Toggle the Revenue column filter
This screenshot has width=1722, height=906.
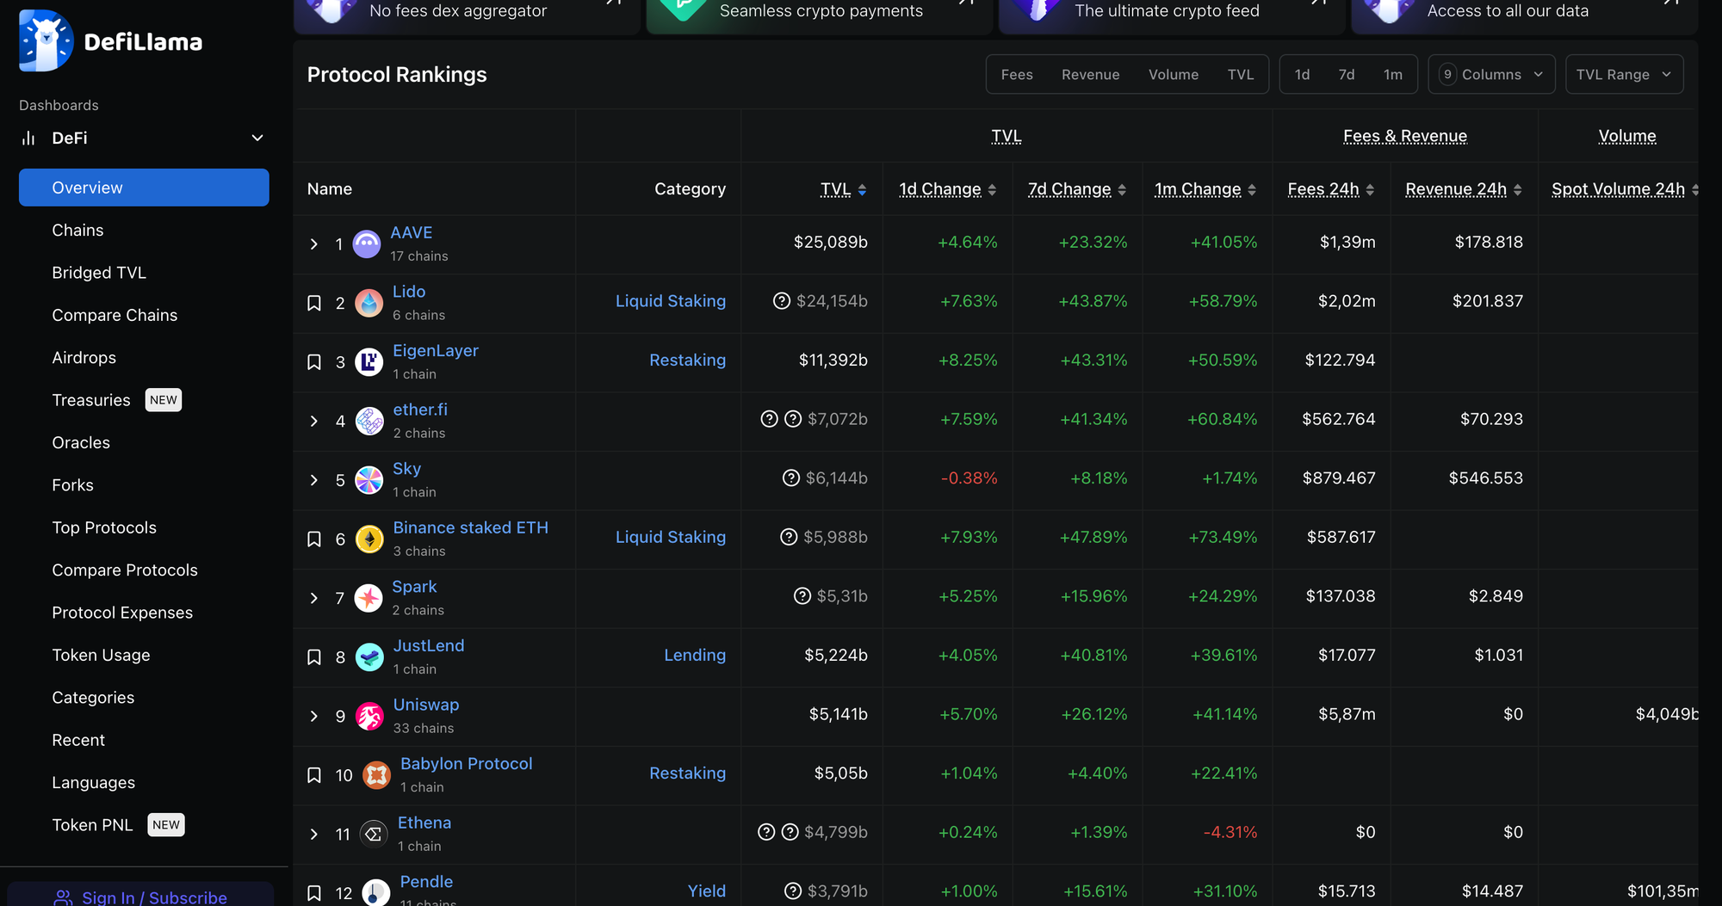[x=1090, y=75]
